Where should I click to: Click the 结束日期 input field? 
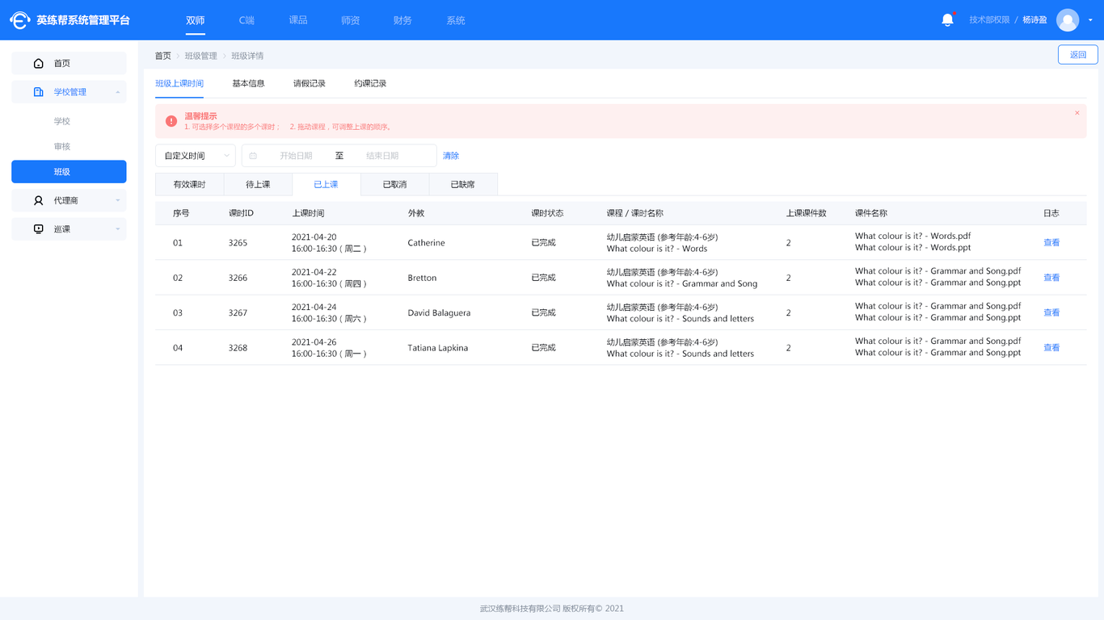pos(382,156)
